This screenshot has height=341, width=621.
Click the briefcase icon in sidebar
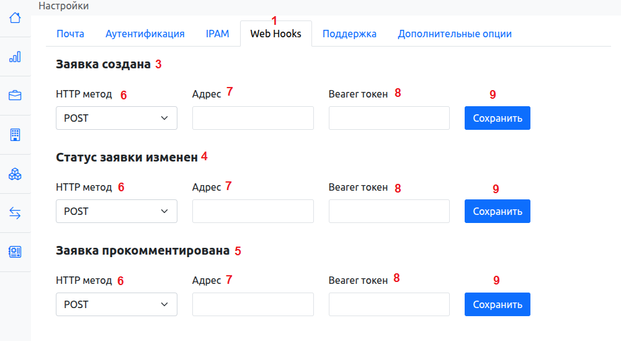pyautogui.click(x=15, y=96)
